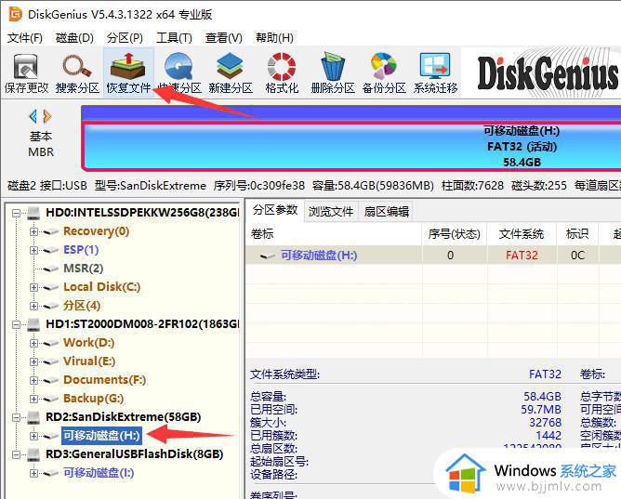Open the 帮助(H) menu
621x499 pixels.
point(274,37)
